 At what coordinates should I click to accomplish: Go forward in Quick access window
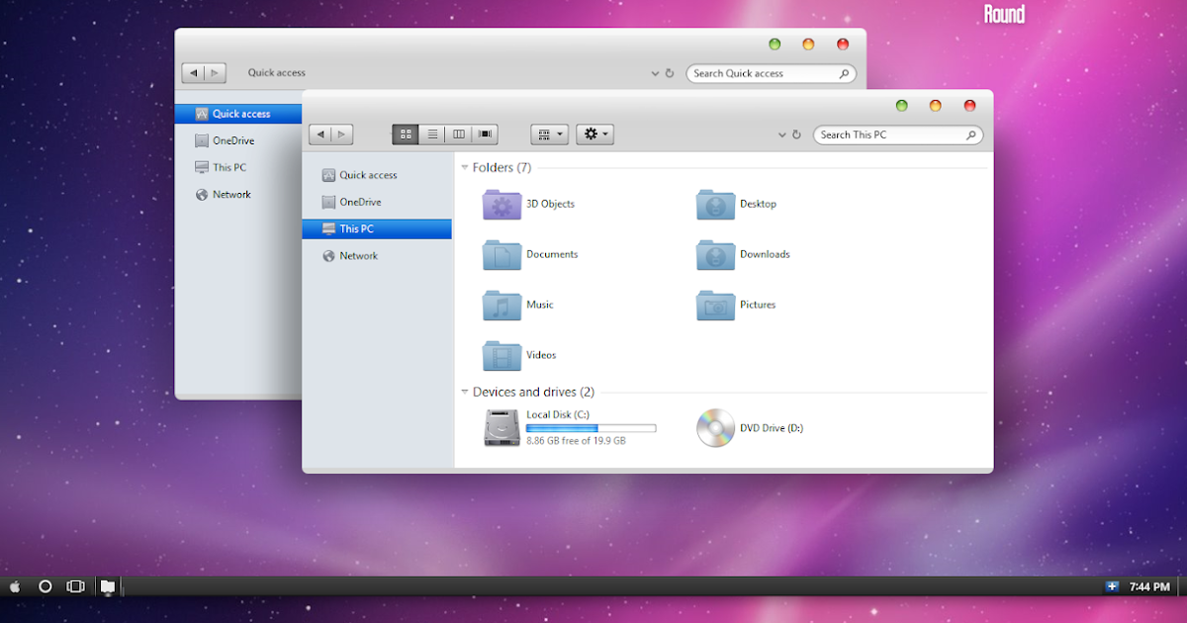tap(216, 72)
